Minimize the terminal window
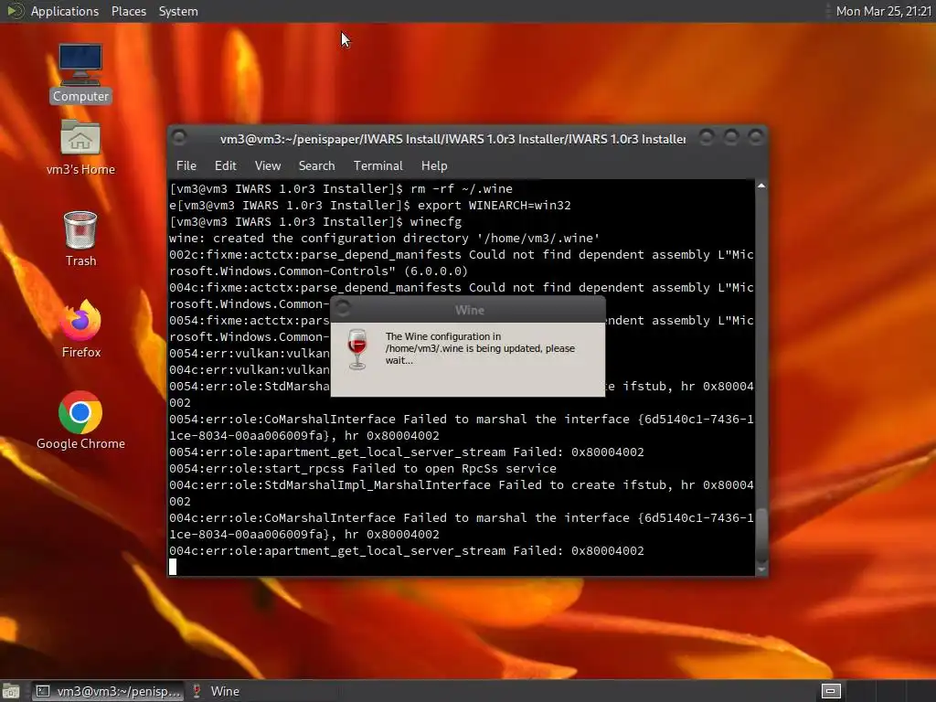Screen dimensions: 936x702 (x=707, y=138)
